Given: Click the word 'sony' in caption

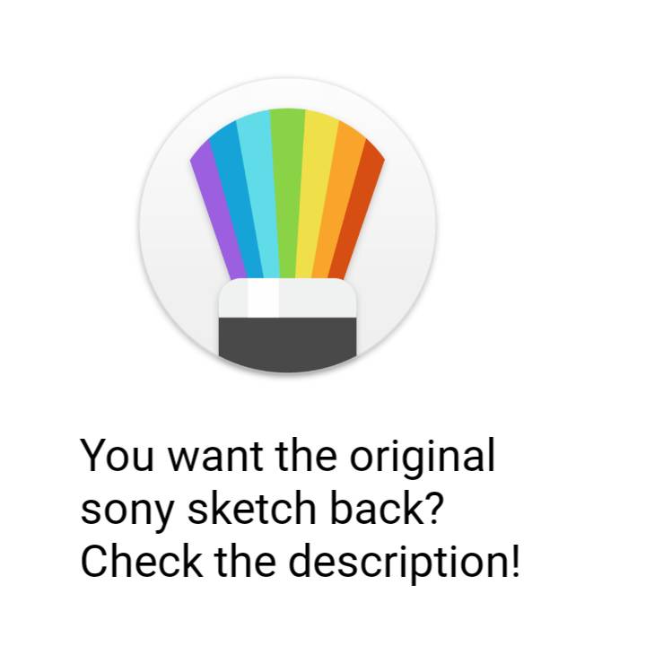Looking at the screenshot, I should point(127,511).
